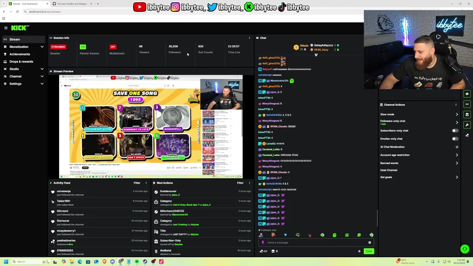
Task: Open Account age restriction options
Action: tap(419, 155)
